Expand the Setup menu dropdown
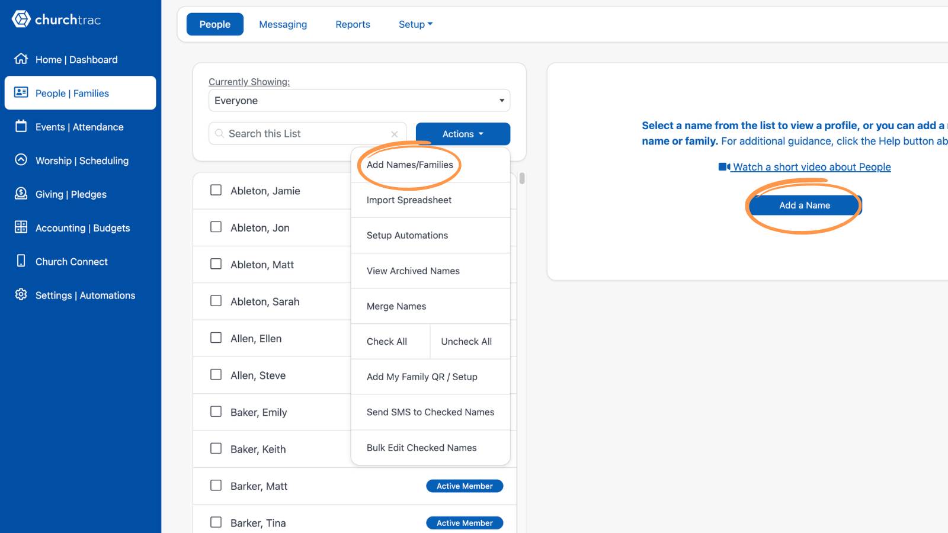Viewport: 948px width, 533px height. (415, 24)
